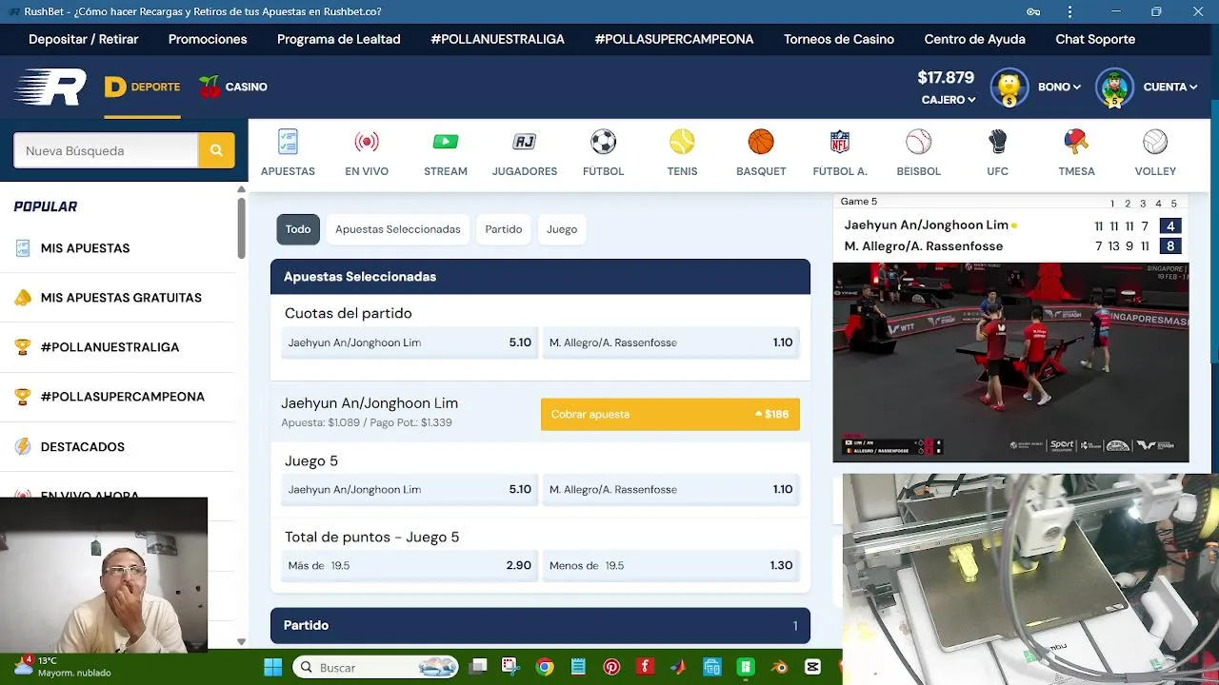This screenshot has height=685, width=1219.
Task: Open Torneos de Casino
Action: click(839, 39)
